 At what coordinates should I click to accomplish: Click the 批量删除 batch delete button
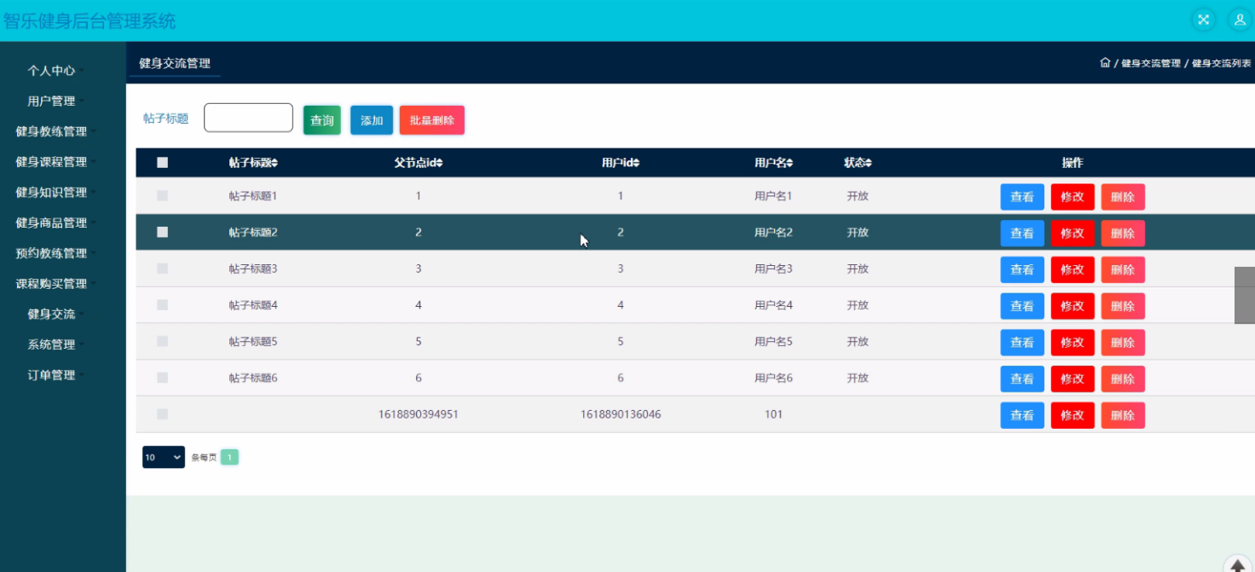tap(432, 120)
